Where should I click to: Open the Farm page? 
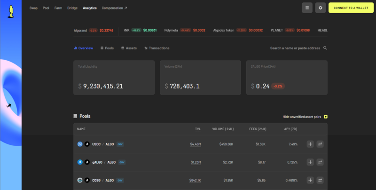tap(58, 8)
